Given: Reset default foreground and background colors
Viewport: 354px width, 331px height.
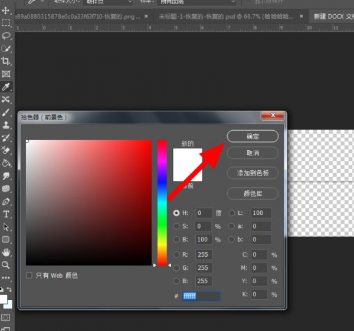Looking at the screenshot, I should (2, 289).
